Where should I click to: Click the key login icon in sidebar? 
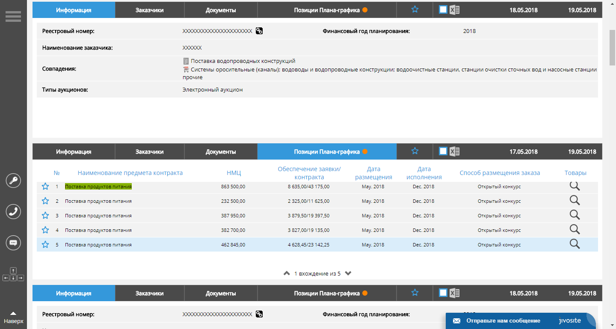click(13, 181)
